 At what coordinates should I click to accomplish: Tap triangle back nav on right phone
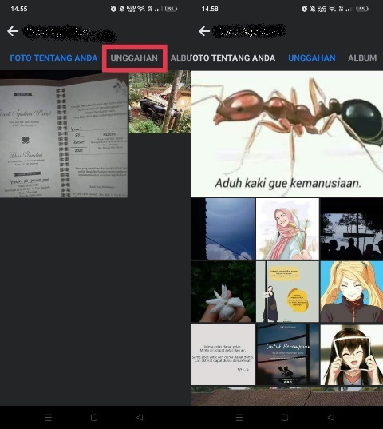coord(331,418)
